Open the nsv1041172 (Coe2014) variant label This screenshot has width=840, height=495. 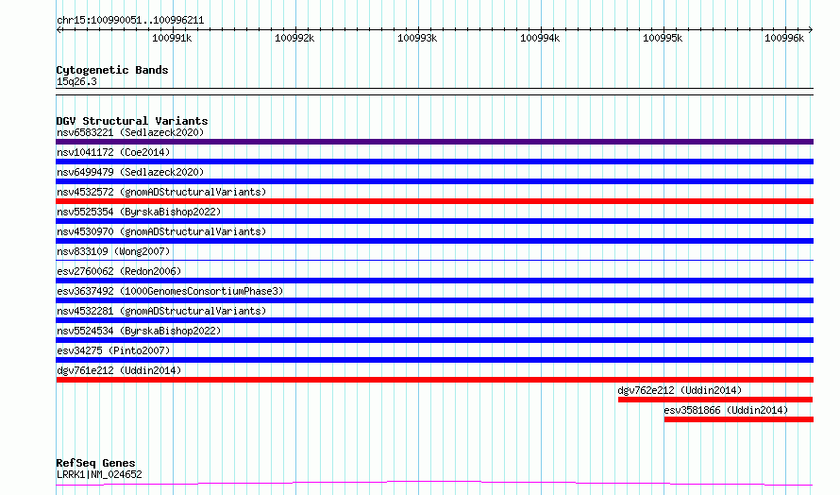point(113,152)
